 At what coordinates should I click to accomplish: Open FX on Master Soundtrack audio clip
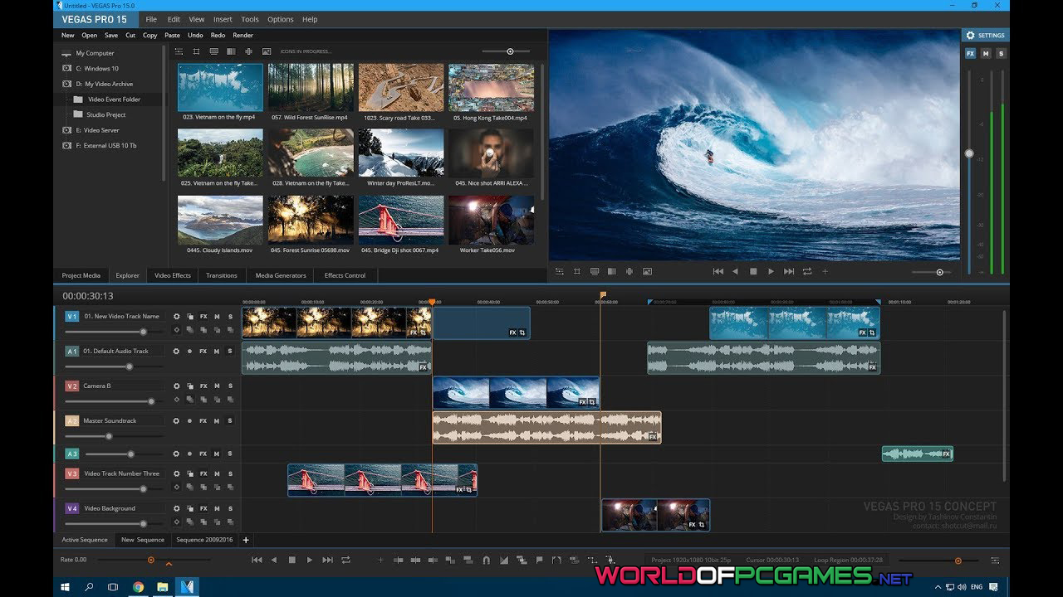(653, 436)
